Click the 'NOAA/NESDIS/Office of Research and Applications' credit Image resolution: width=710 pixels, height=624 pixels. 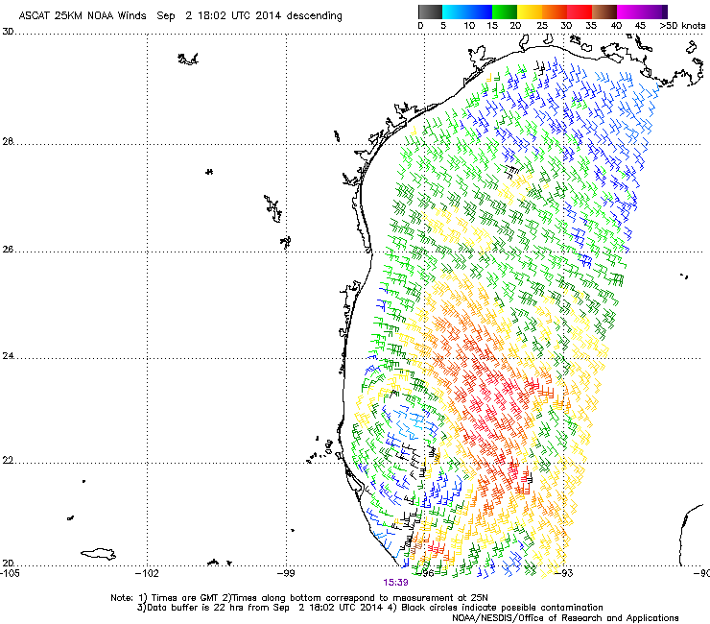click(565, 618)
